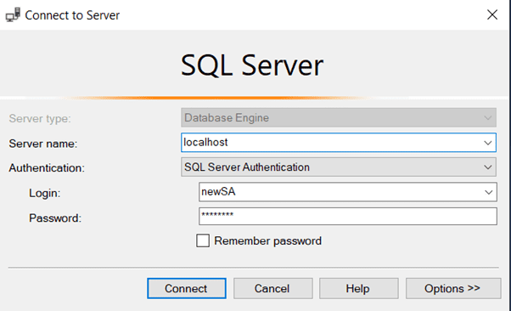Viewport: 511px width, 311px height.
Task: Open Help for this dialog
Action: [x=358, y=289]
